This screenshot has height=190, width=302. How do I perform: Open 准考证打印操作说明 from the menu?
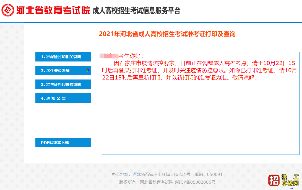63,84
